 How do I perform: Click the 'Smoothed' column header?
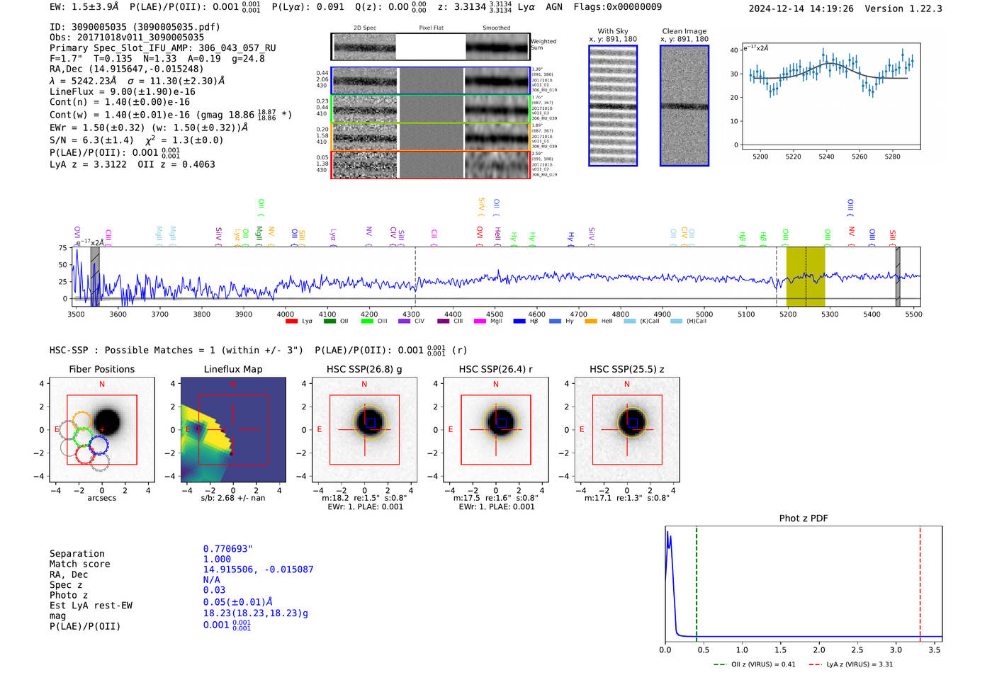tap(497, 28)
